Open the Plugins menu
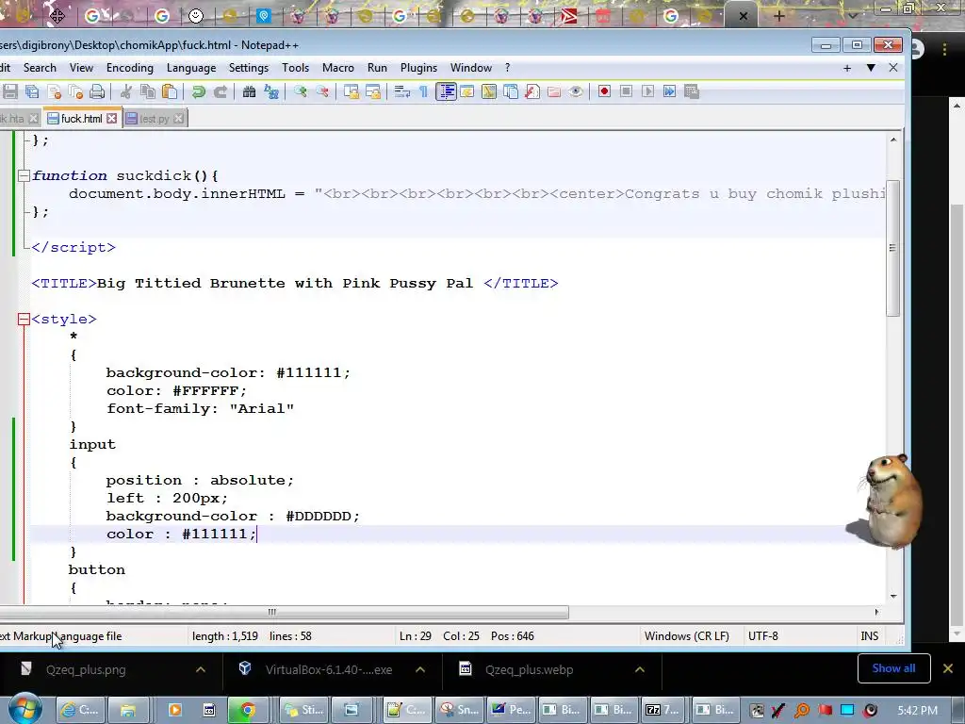965x724 pixels. [x=418, y=68]
